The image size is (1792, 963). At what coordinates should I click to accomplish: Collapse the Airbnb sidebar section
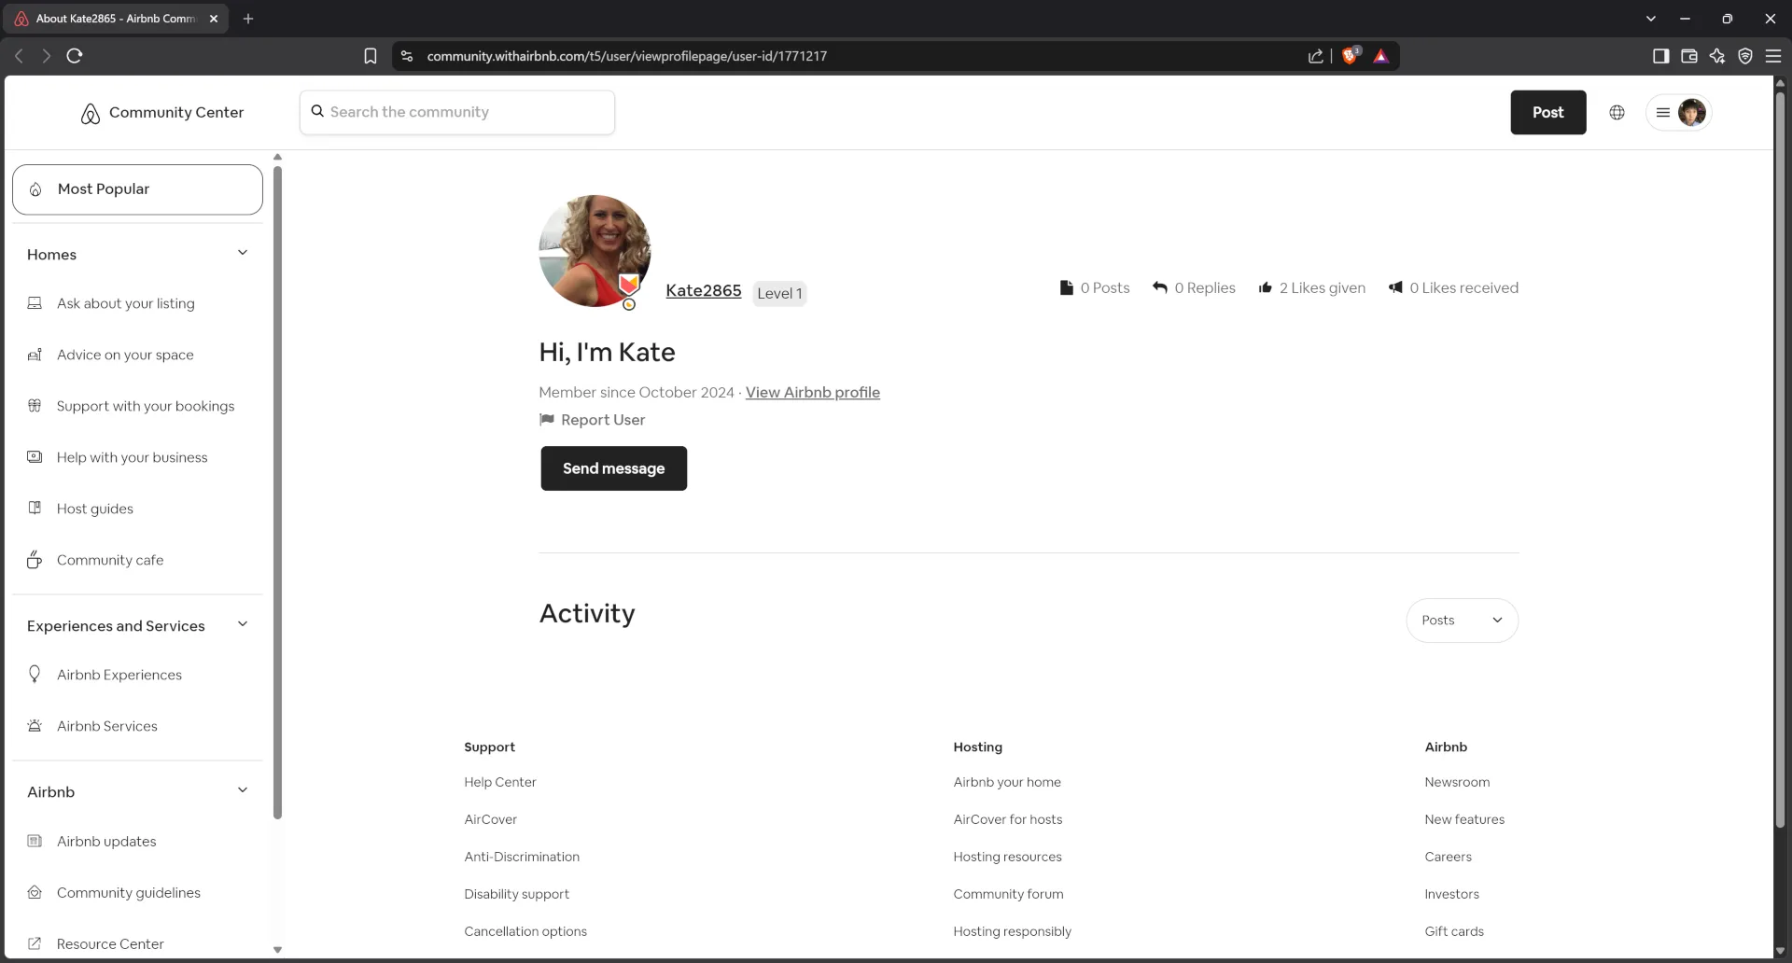(243, 790)
